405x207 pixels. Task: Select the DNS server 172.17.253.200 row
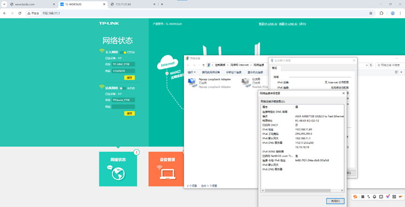point(302,142)
